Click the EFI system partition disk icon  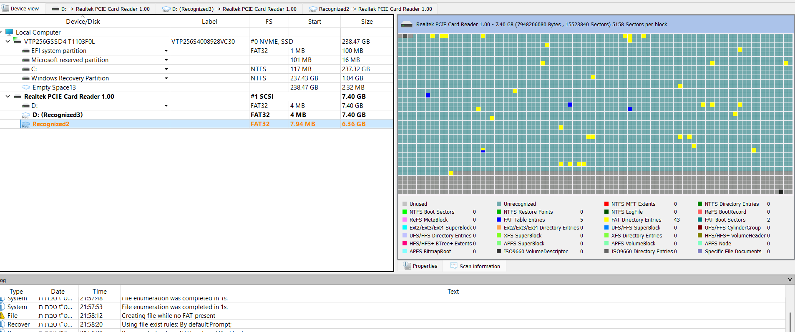coord(26,51)
